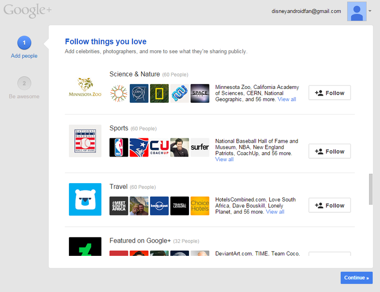Expand the account dropdown arrow
This screenshot has height=292, width=380.
370,11
